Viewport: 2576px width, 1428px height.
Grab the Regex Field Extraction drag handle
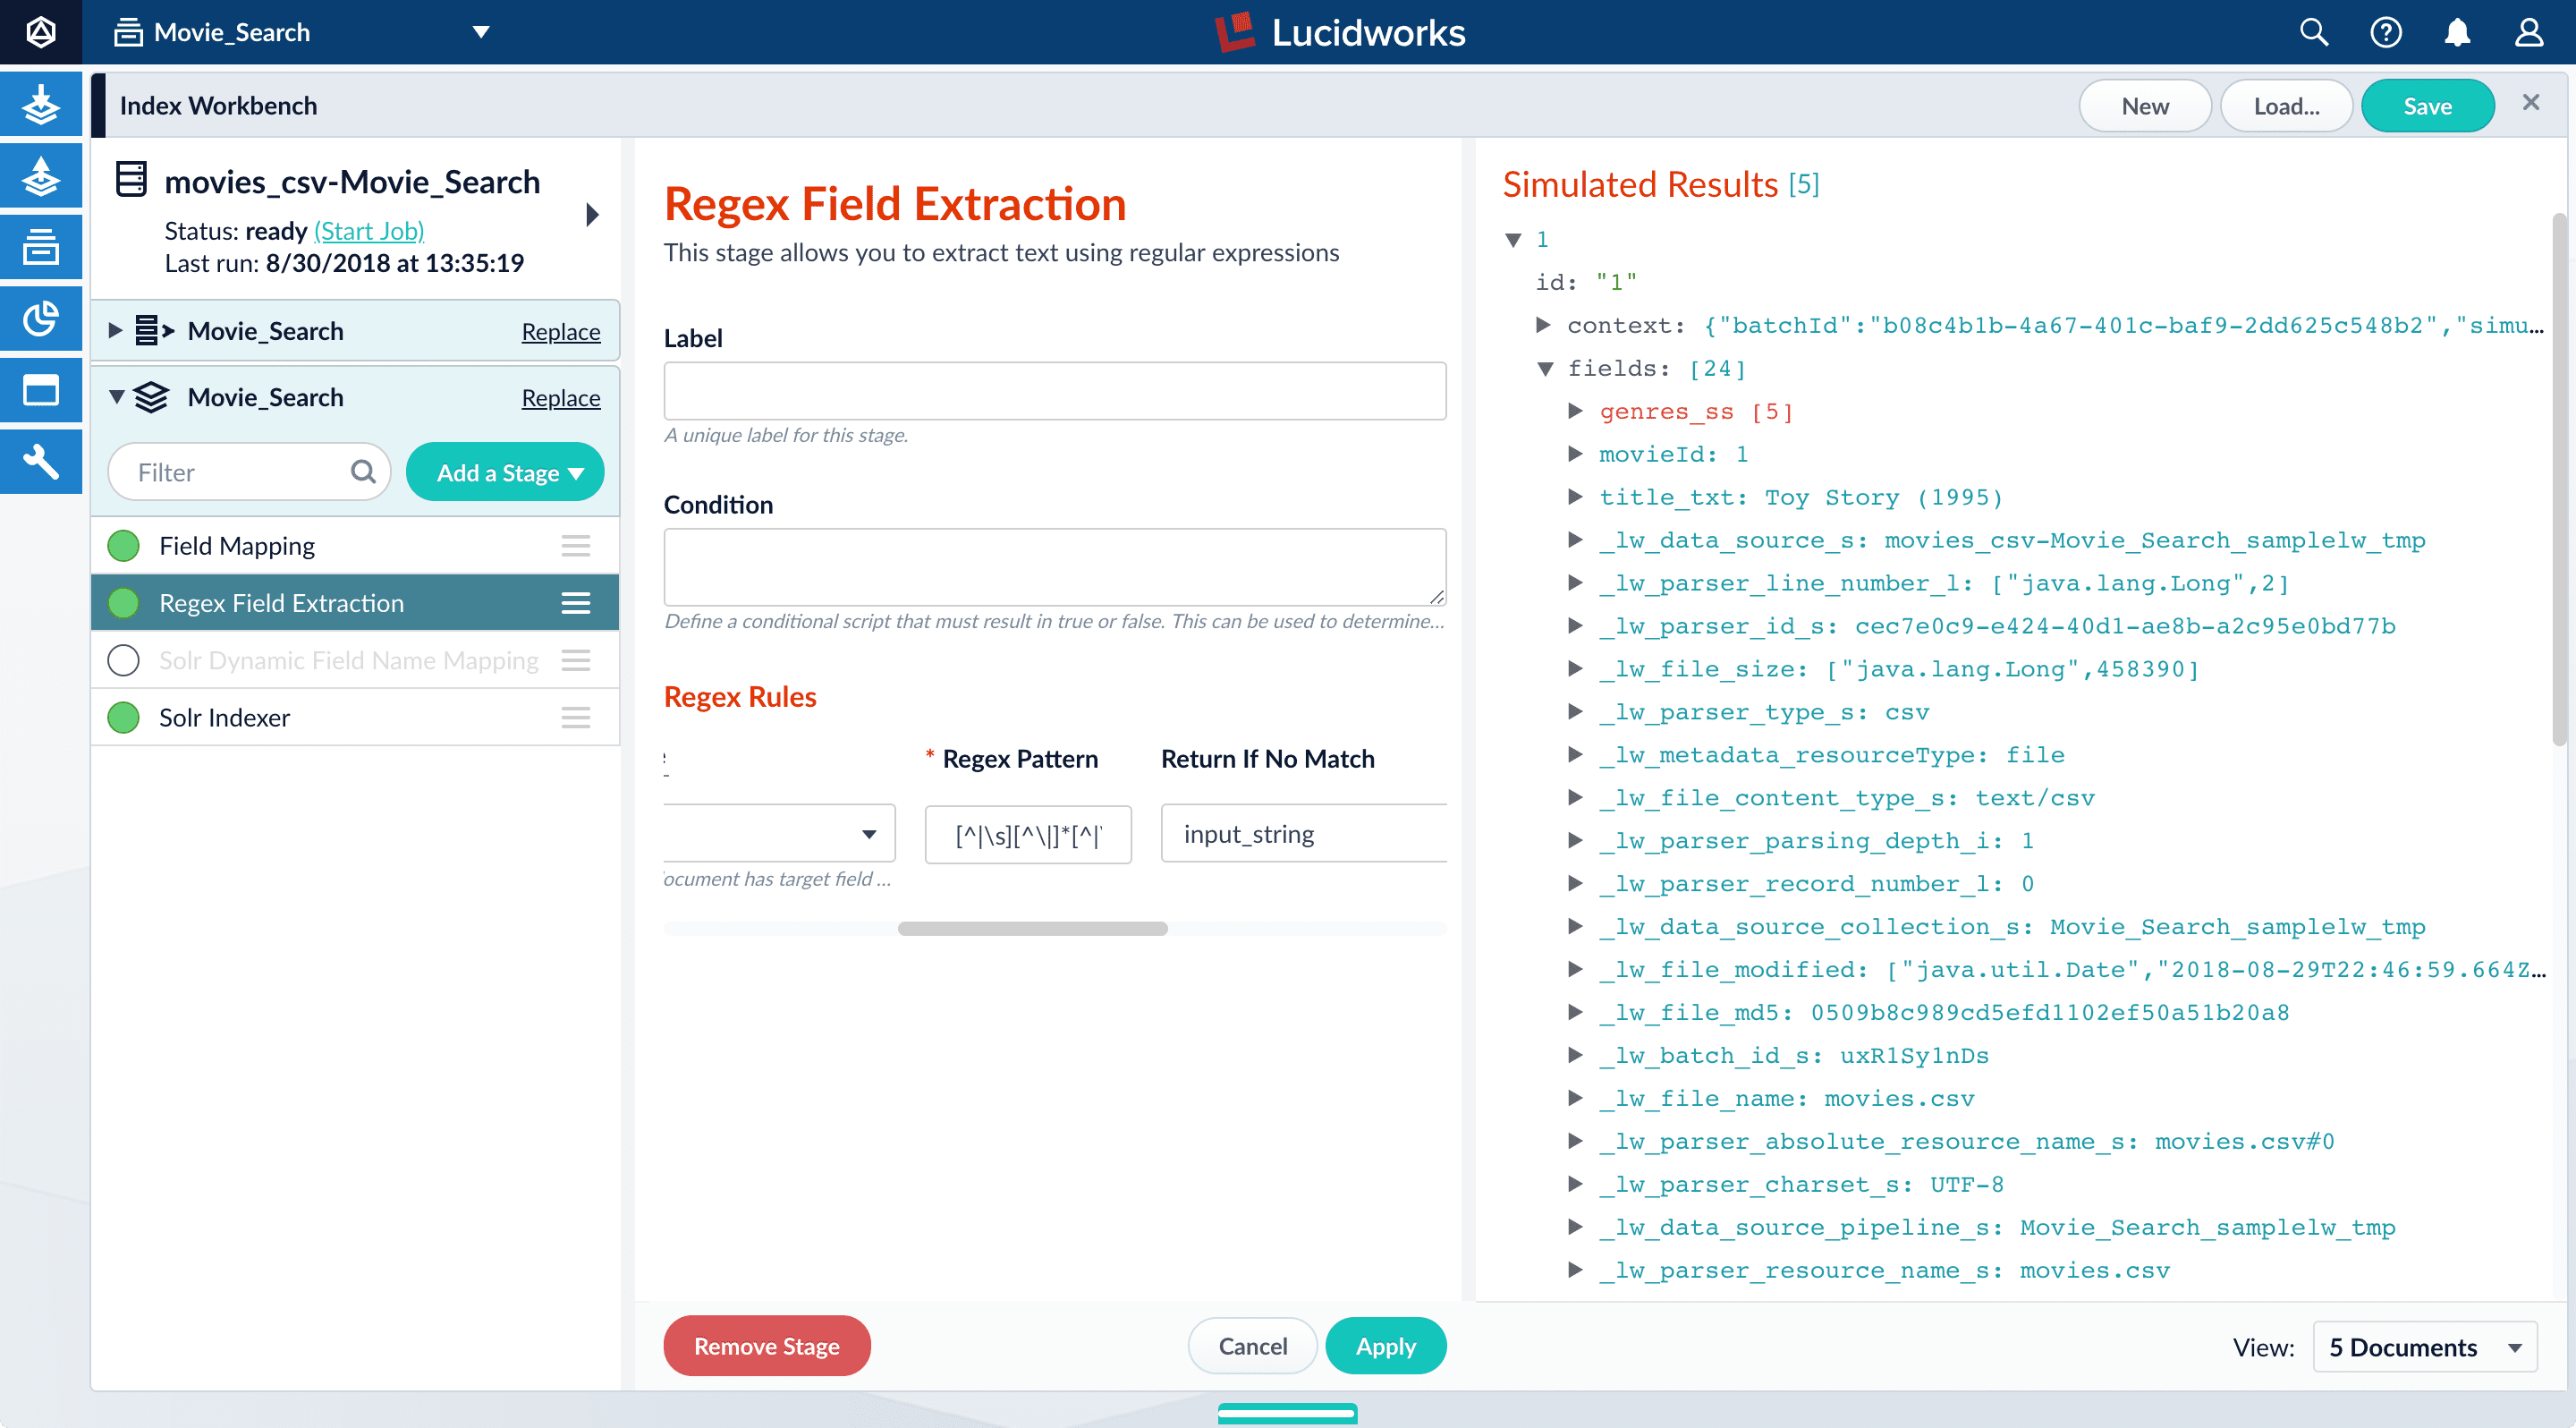[575, 602]
